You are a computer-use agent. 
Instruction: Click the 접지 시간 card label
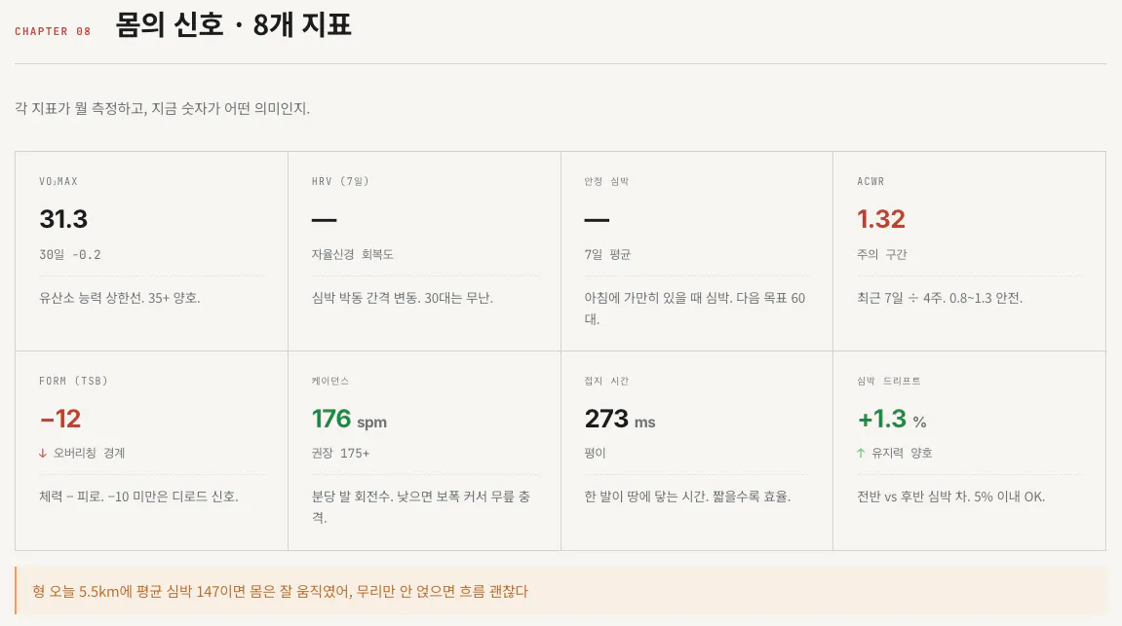[x=606, y=381]
